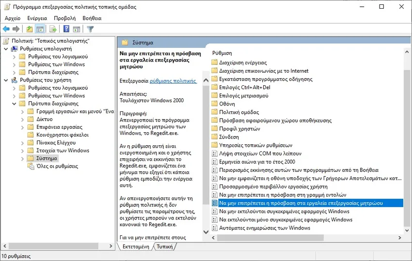Open the Βοήθεια menu
Viewport: 412px width, 261px height.
pyautogui.click(x=92, y=18)
